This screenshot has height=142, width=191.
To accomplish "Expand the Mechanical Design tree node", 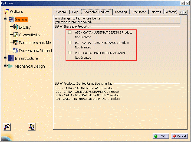I will pyautogui.click(x=5, y=66).
